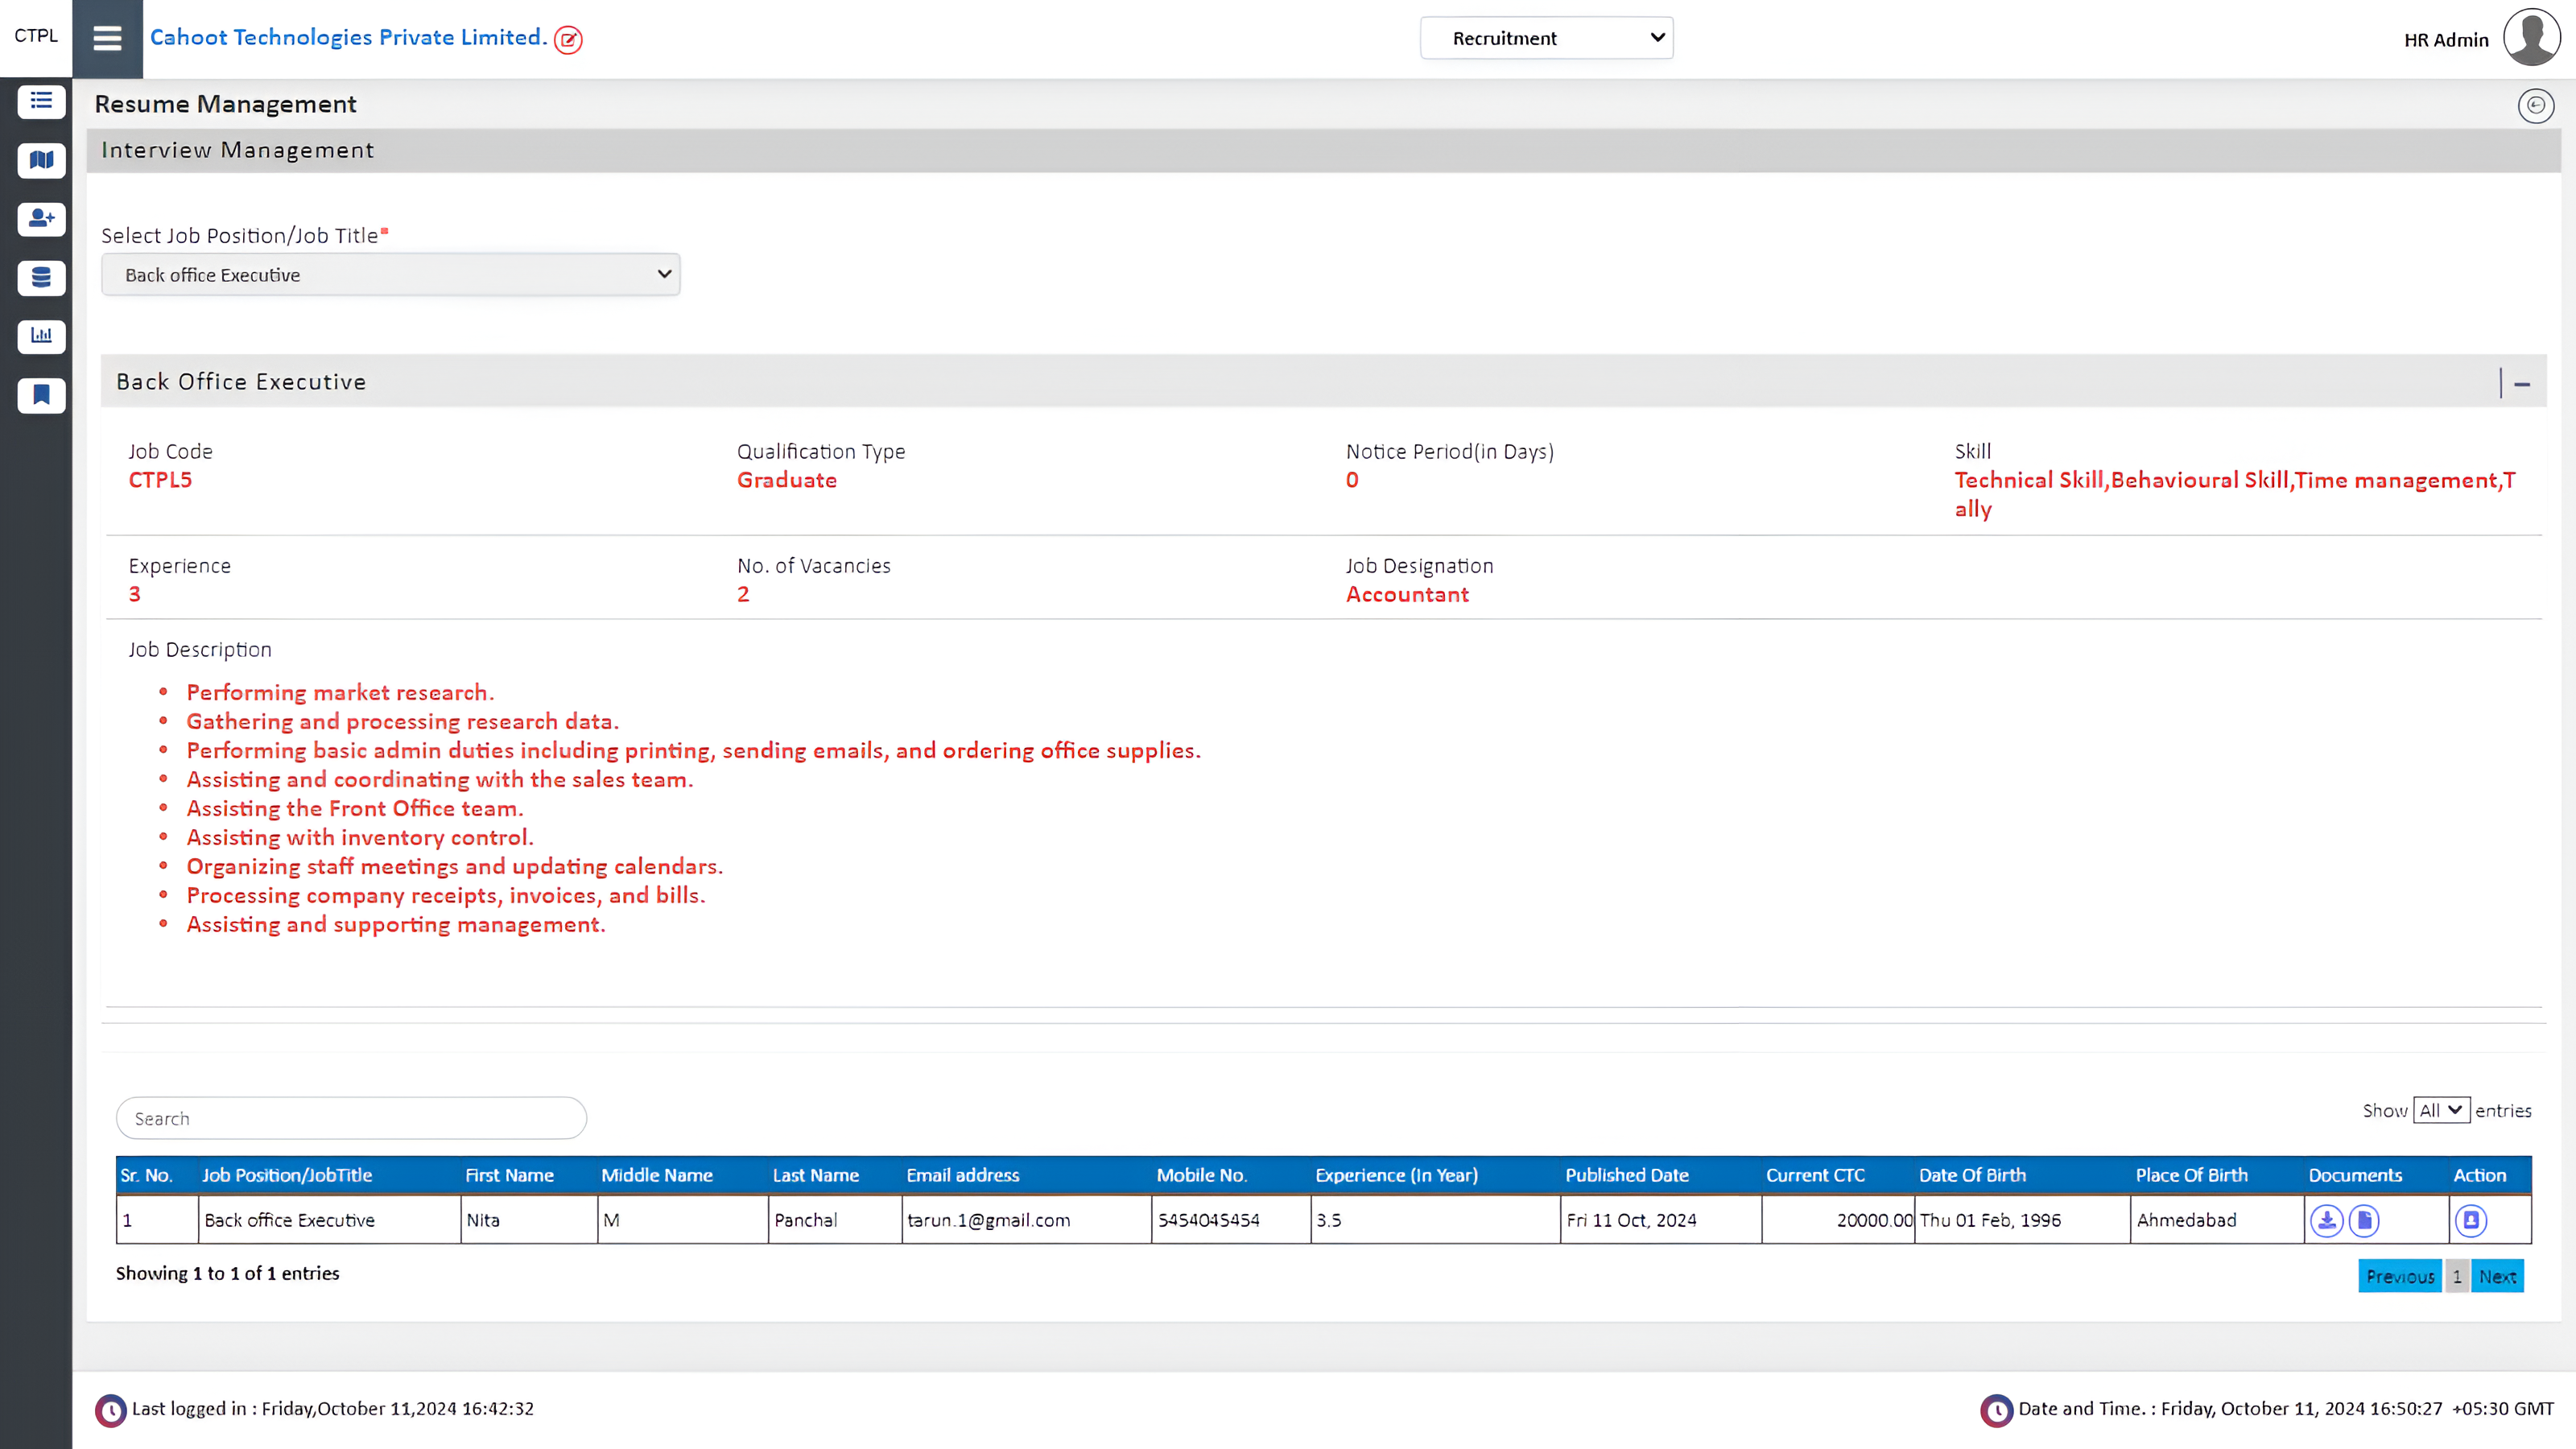
Task: Open action icon for Nita Panchal
Action: tap(2471, 1220)
